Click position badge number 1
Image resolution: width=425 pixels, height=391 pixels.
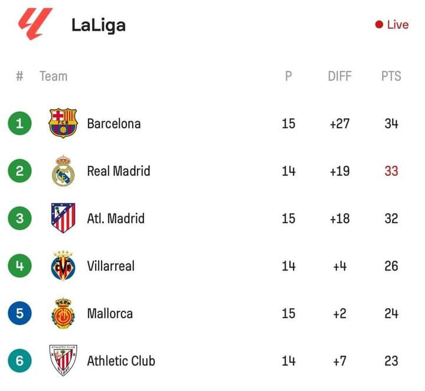tap(20, 123)
